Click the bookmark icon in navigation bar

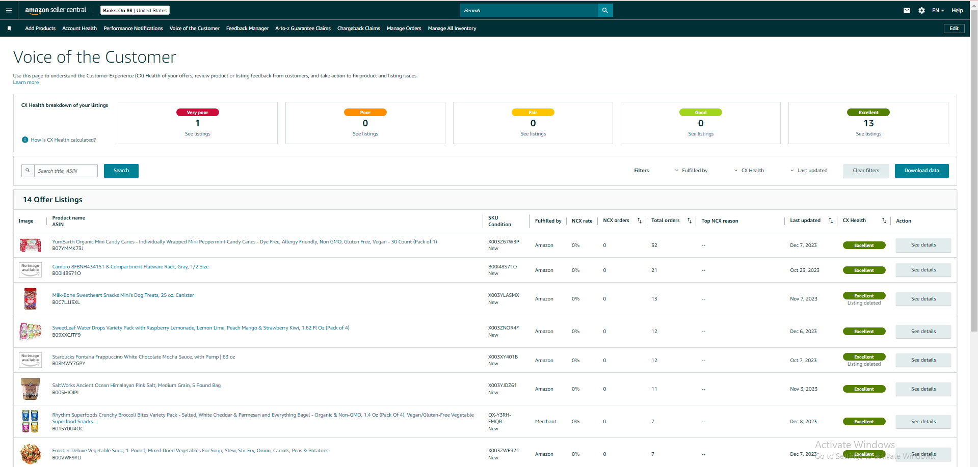pyautogui.click(x=9, y=29)
